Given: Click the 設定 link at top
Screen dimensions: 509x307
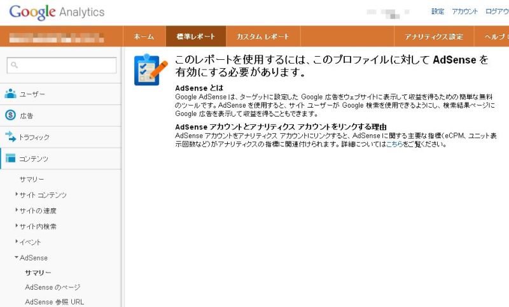Looking at the screenshot, I should click(438, 11).
